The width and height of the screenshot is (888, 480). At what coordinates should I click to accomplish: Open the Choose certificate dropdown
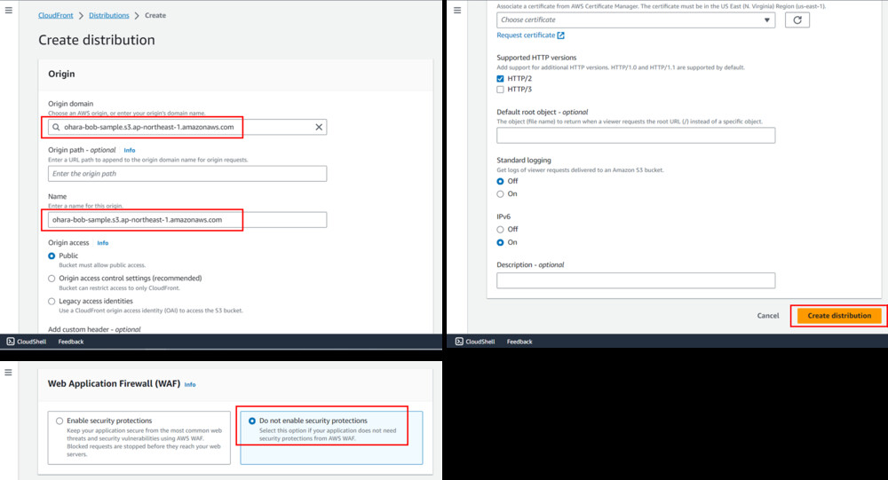pyautogui.click(x=636, y=20)
